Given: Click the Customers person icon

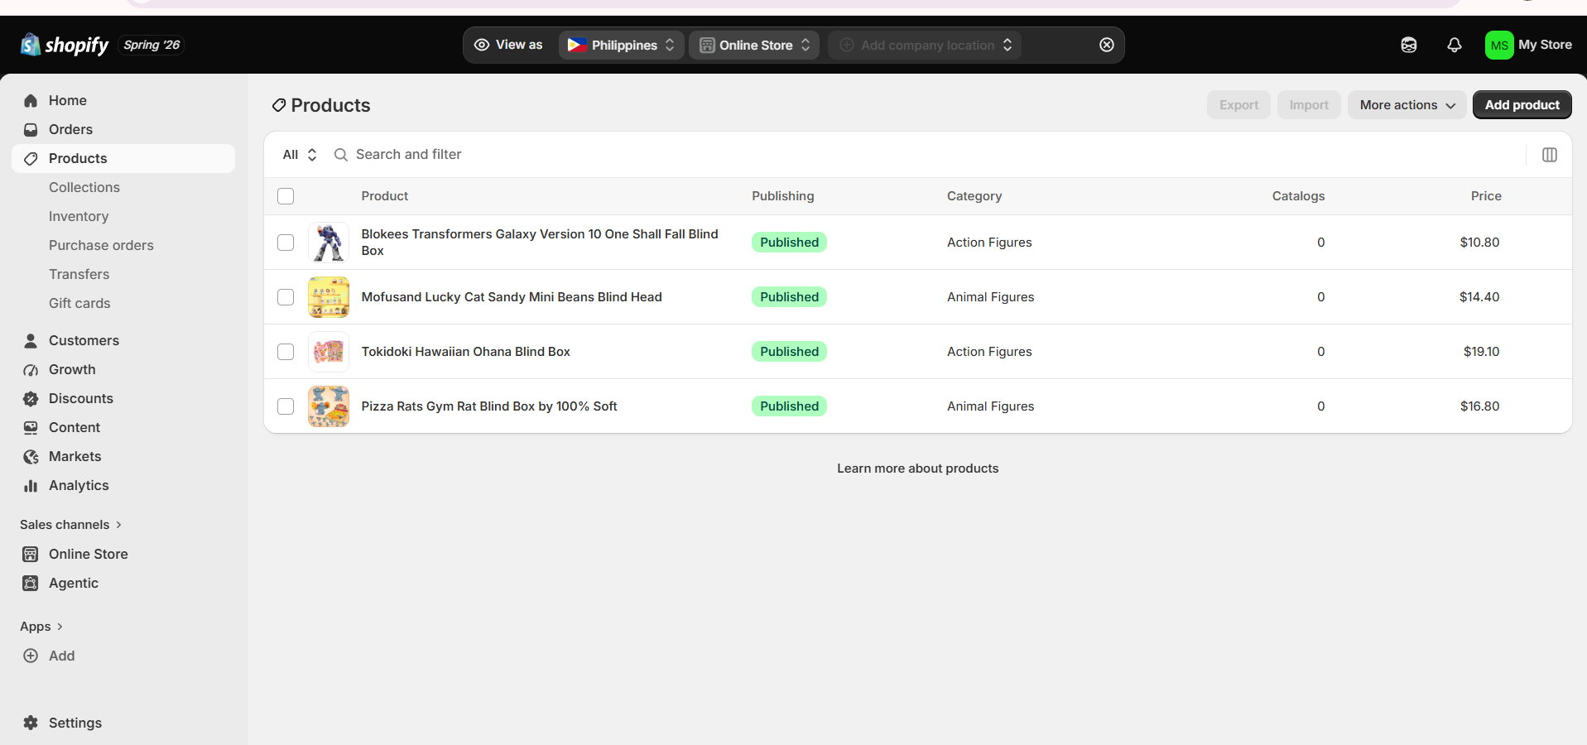Looking at the screenshot, I should tap(31, 340).
